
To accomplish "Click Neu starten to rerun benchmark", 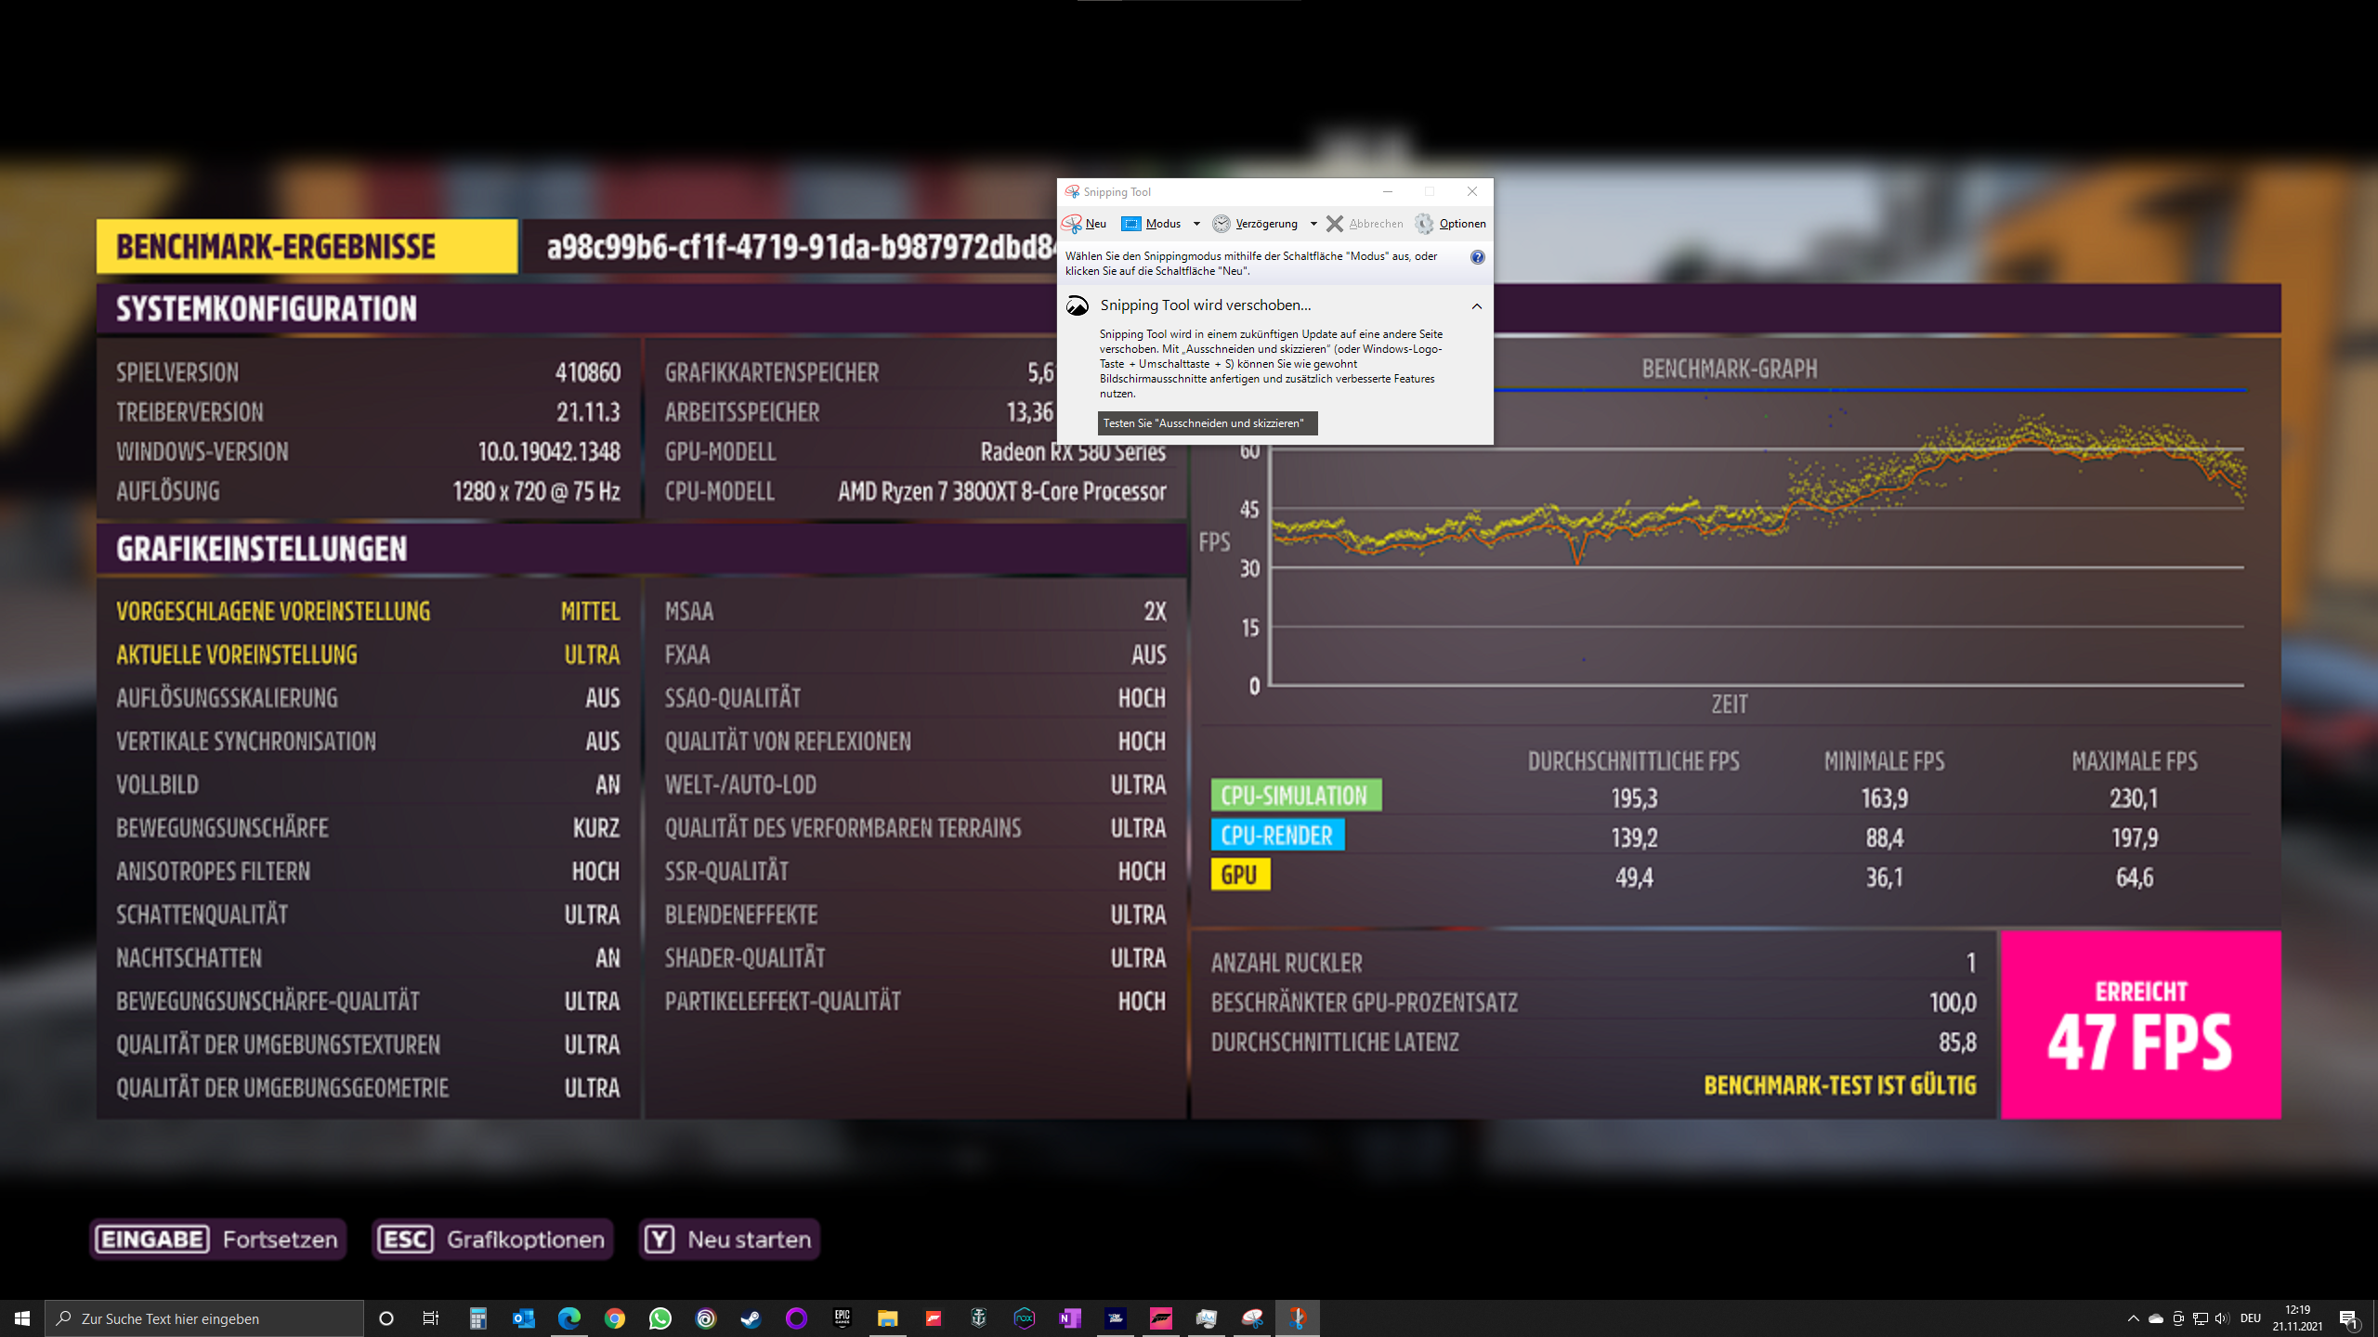I will [x=729, y=1240].
